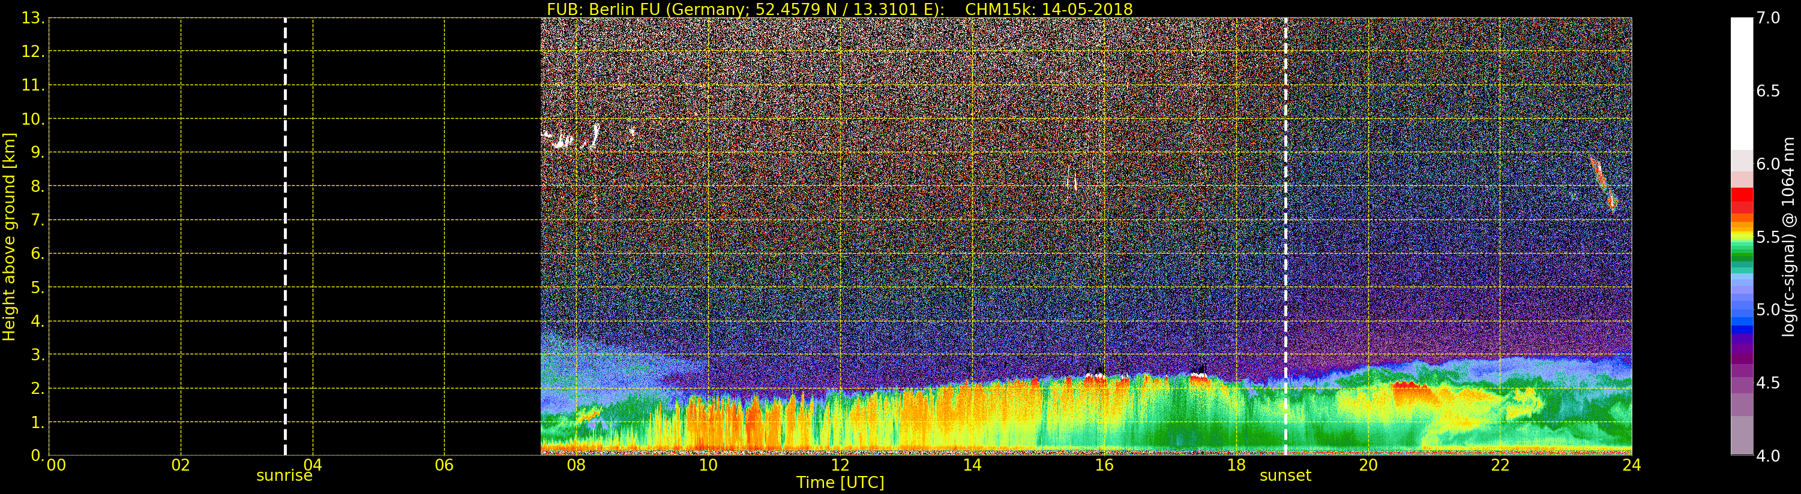Viewport: 1801px width, 494px height.
Task: Click the '18' time axis tick label
Action: pos(1236,465)
